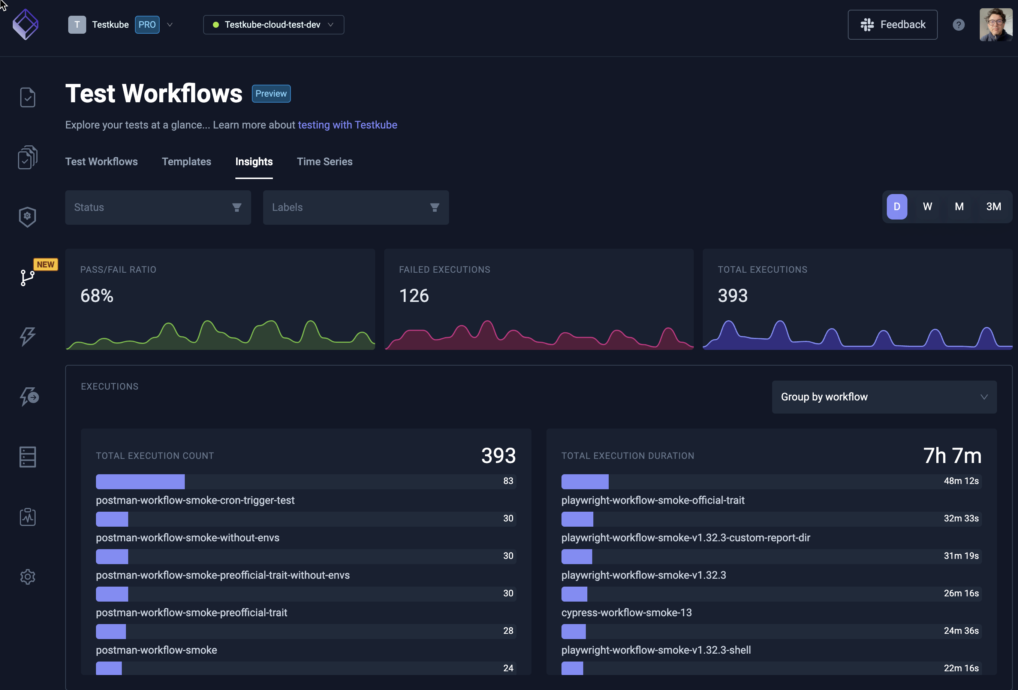Open the Sources list sidebar icon
1018x690 pixels.
point(28,457)
